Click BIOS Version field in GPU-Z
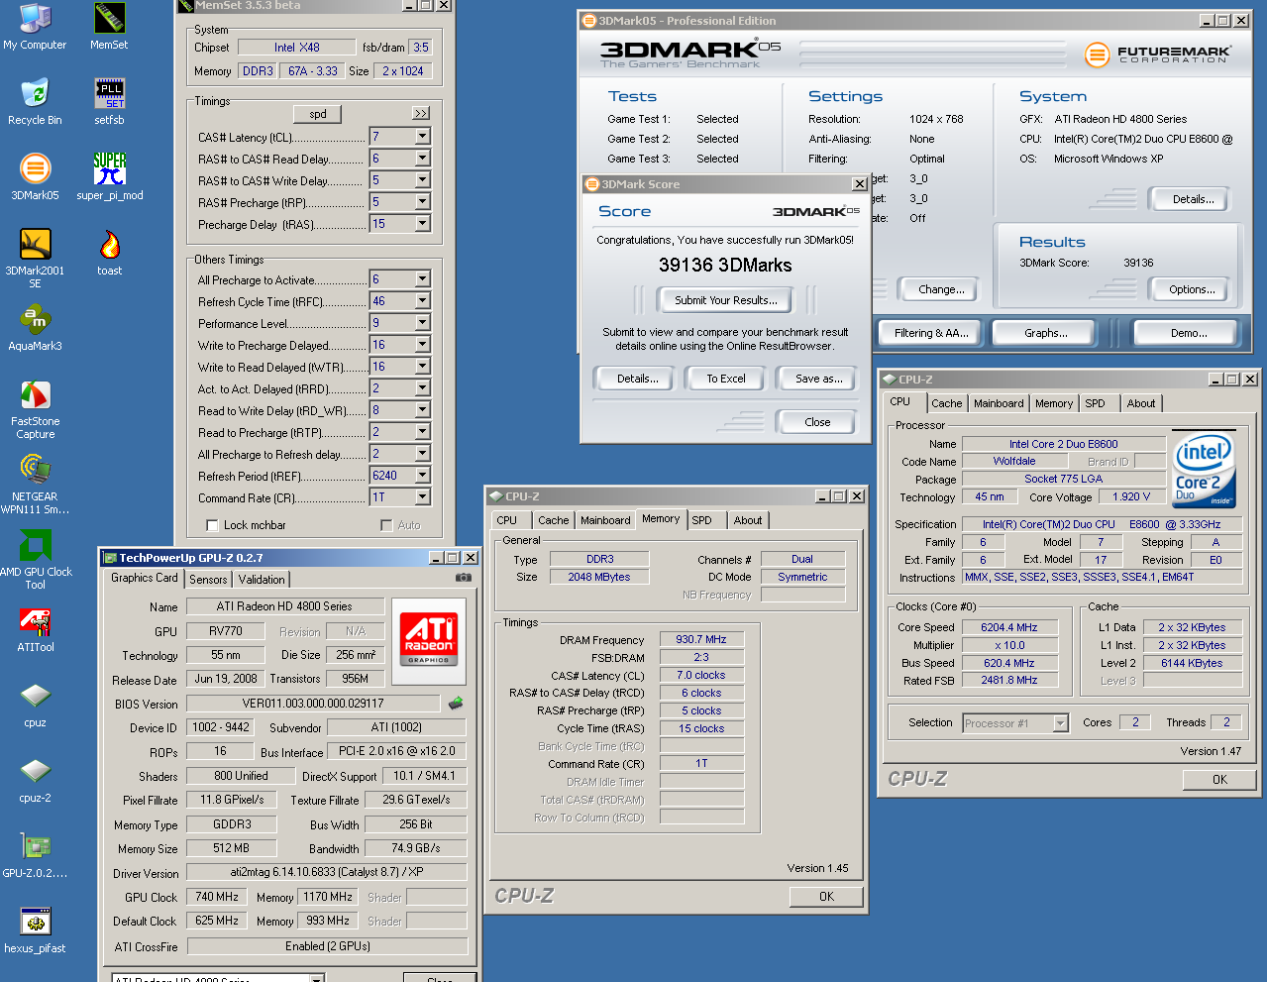Image resolution: width=1267 pixels, height=982 pixels. [313, 704]
